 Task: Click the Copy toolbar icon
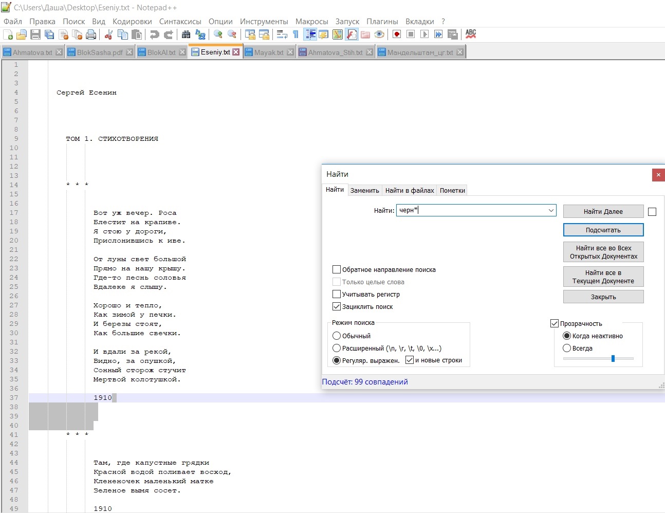[x=122, y=34]
